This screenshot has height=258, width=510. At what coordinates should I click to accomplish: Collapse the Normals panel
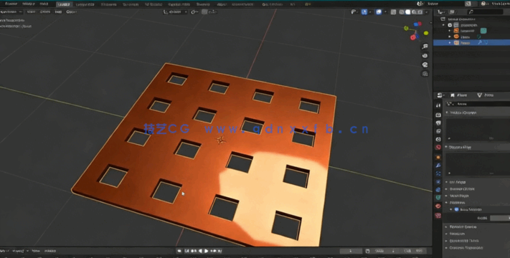click(x=457, y=202)
